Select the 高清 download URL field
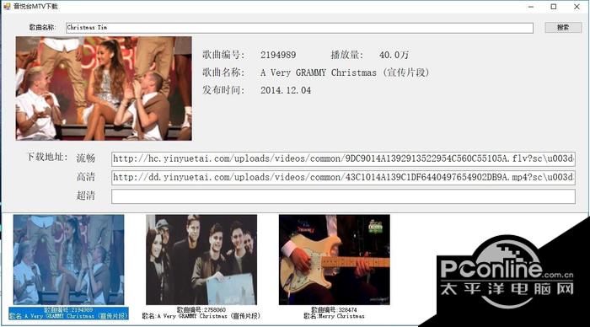Screen dimensions: 590x327 point(343,177)
